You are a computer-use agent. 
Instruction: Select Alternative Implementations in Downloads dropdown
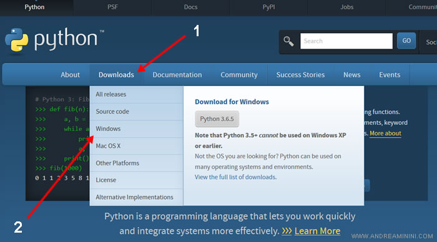click(136, 197)
